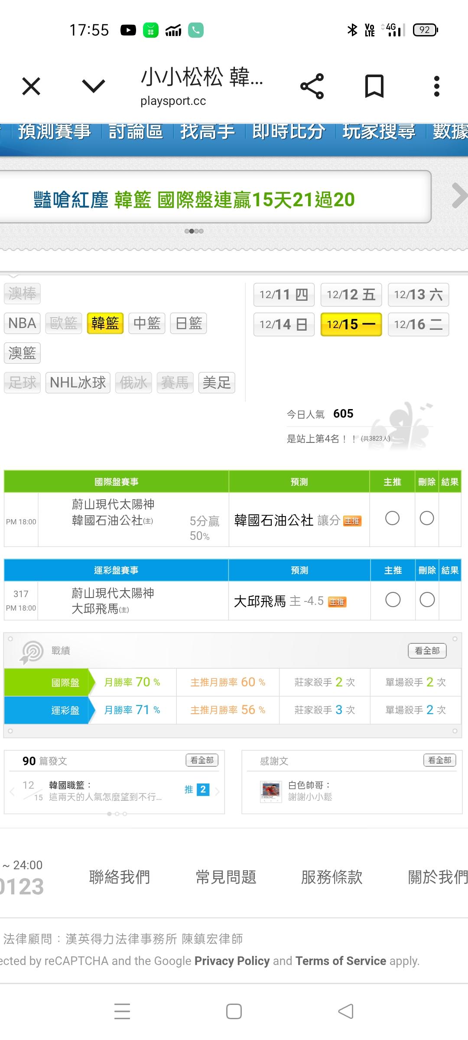
Task: Tap the share icon in browser bar
Action: pos(312,86)
